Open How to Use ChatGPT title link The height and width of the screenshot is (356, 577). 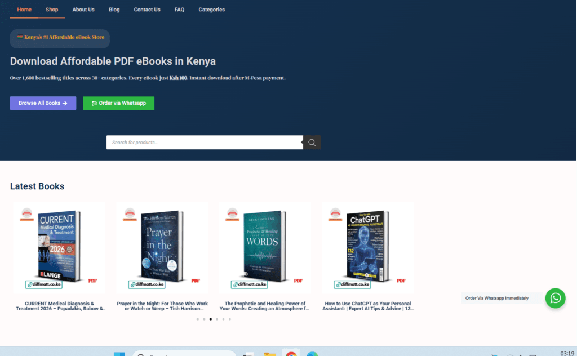coord(368,306)
